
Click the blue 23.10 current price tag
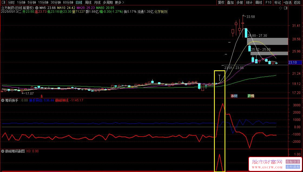[295, 63]
